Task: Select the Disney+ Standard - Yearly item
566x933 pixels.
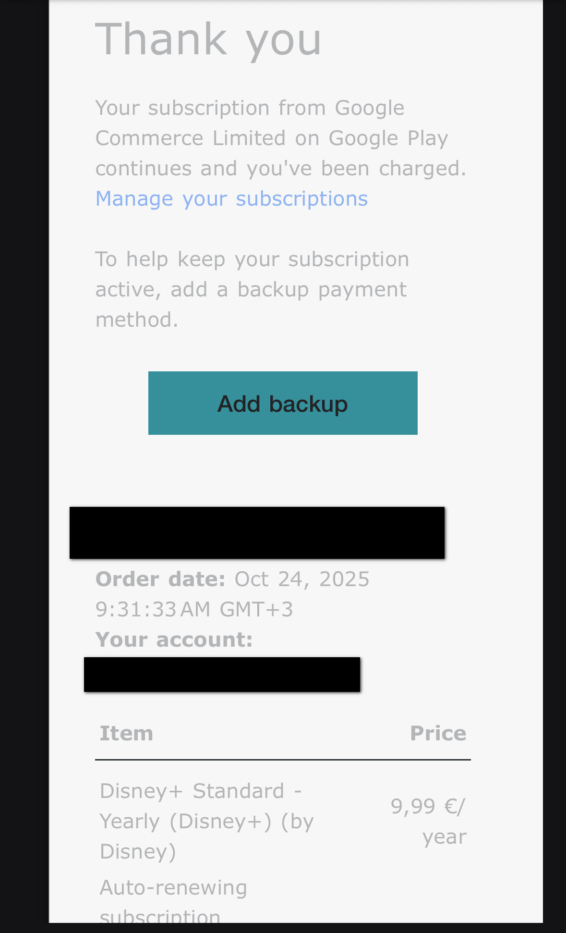Action: [x=206, y=821]
